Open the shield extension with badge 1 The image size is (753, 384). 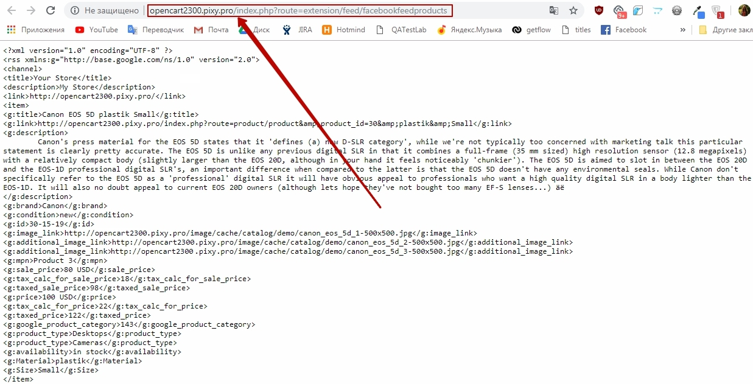point(717,11)
